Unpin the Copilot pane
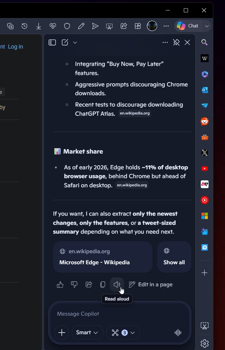Viewport: 225px width, 350px height. [176, 43]
